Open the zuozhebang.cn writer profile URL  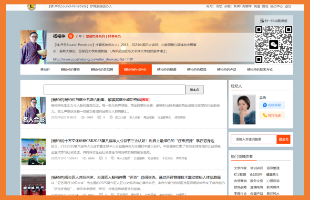tap(93, 59)
